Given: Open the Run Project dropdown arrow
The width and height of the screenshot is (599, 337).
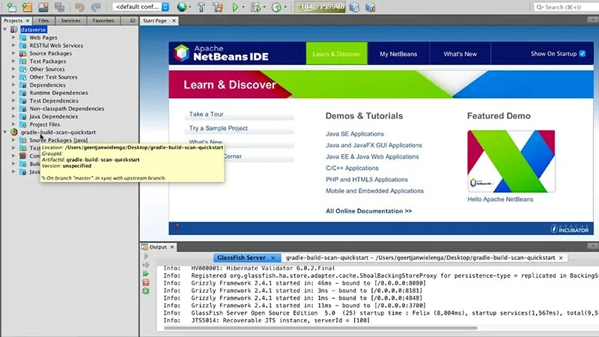Looking at the screenshot, I should (243, 7).
